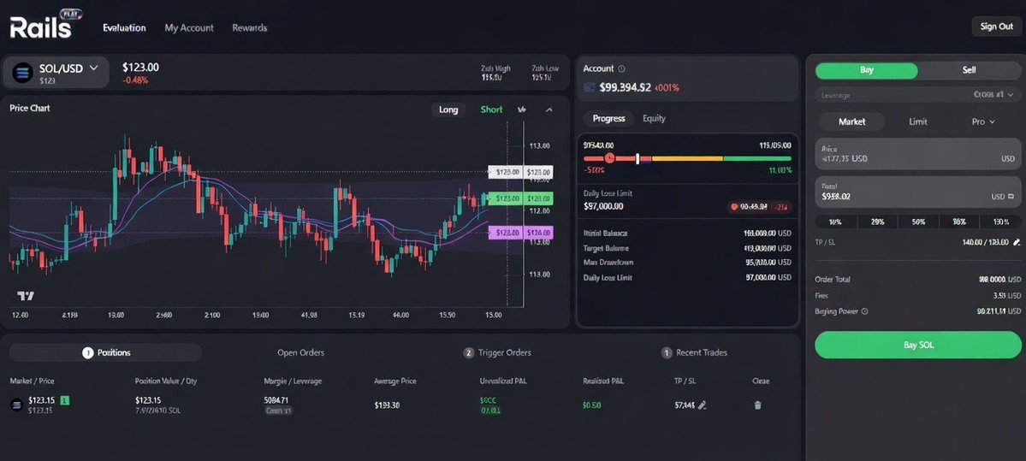
Task: Go to My Account
Action: pyautogui.click(x=189, y=27)
